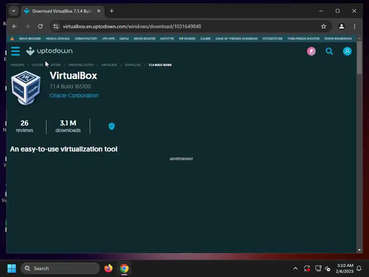Click the 7.1.4 Build 165100 breadcrumb
Image resolution: width=369 pixels, height=277 pixels.
point(160,65)
